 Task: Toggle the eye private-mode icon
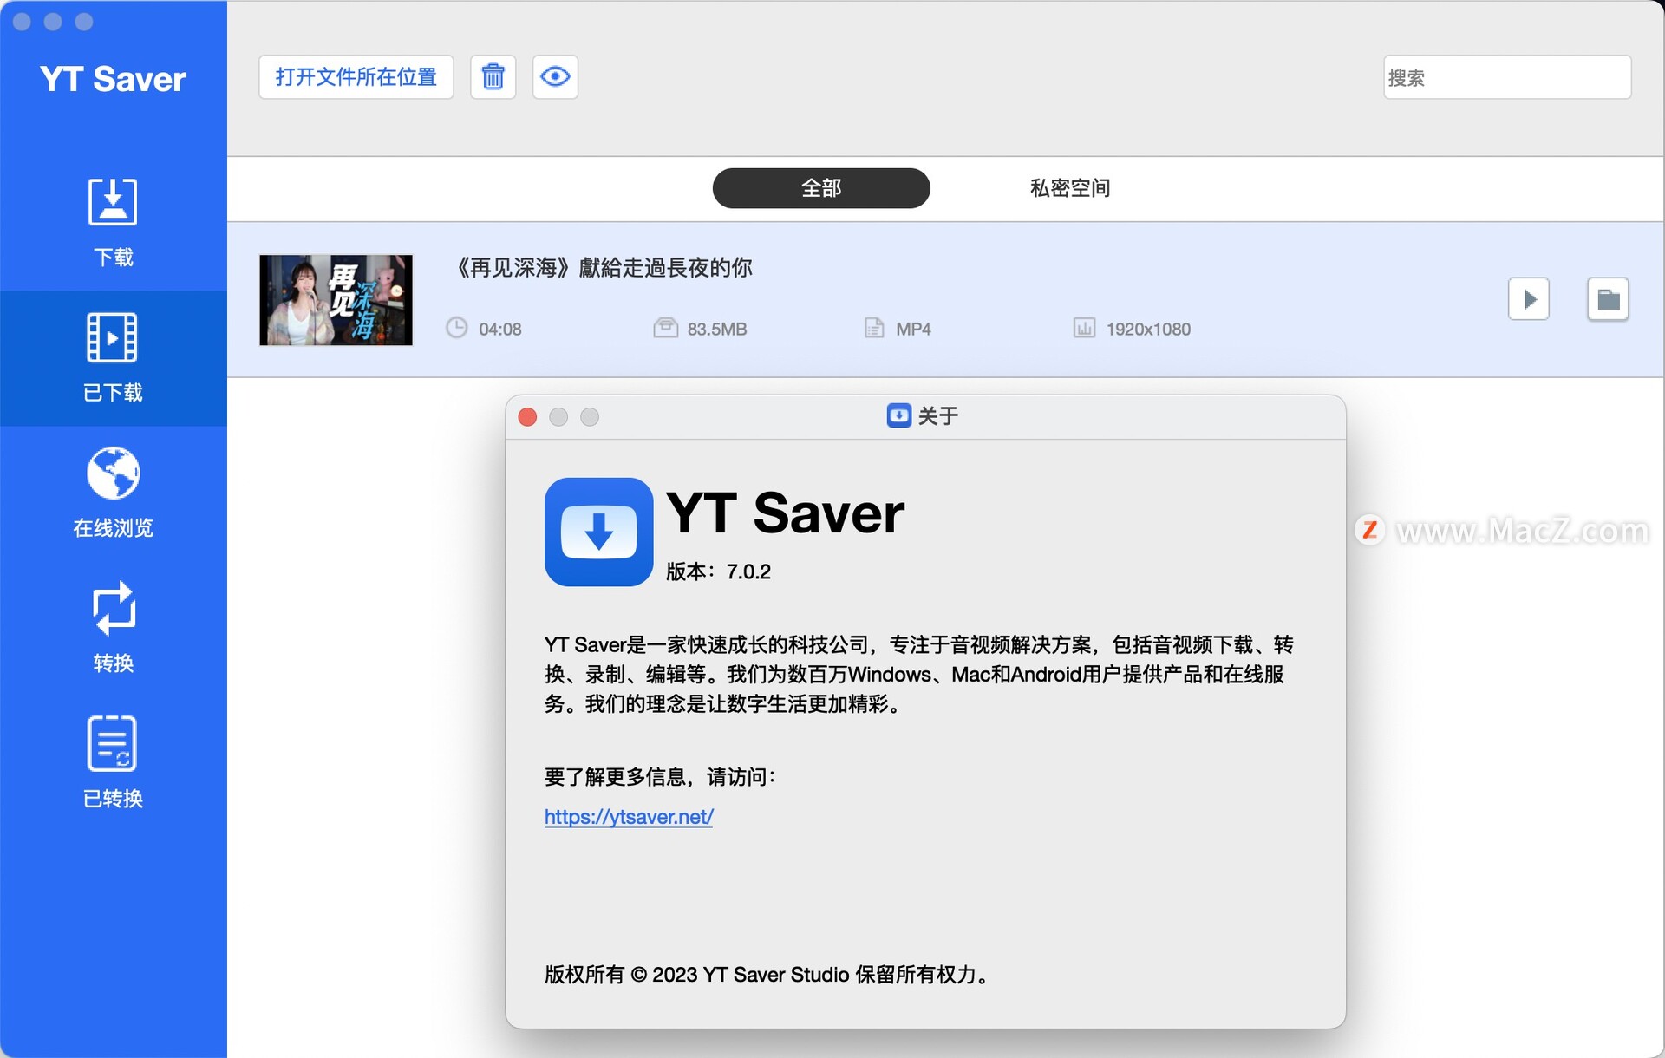555,77
